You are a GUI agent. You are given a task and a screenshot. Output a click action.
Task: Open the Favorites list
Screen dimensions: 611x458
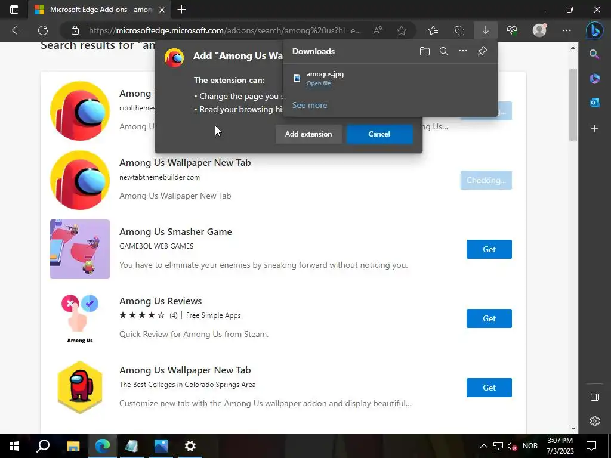point(433,30)
